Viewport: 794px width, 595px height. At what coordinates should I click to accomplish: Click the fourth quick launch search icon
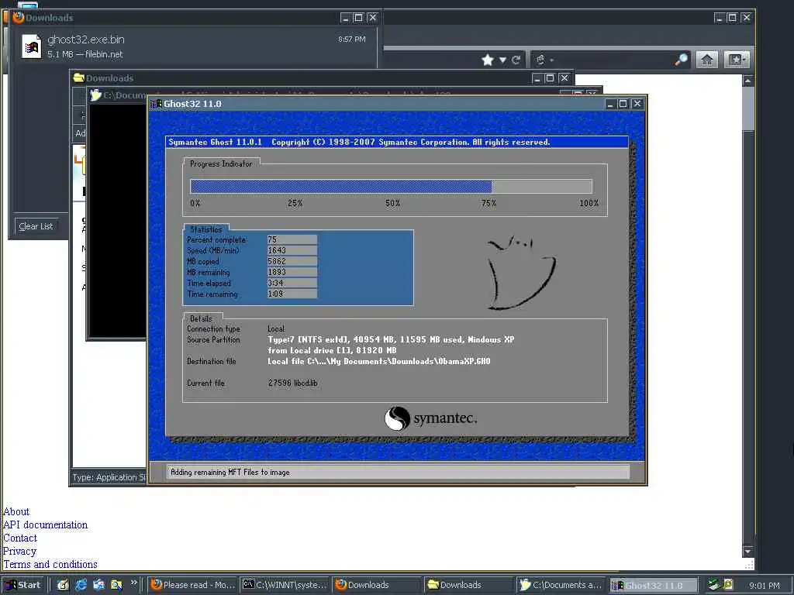point(116,585)
